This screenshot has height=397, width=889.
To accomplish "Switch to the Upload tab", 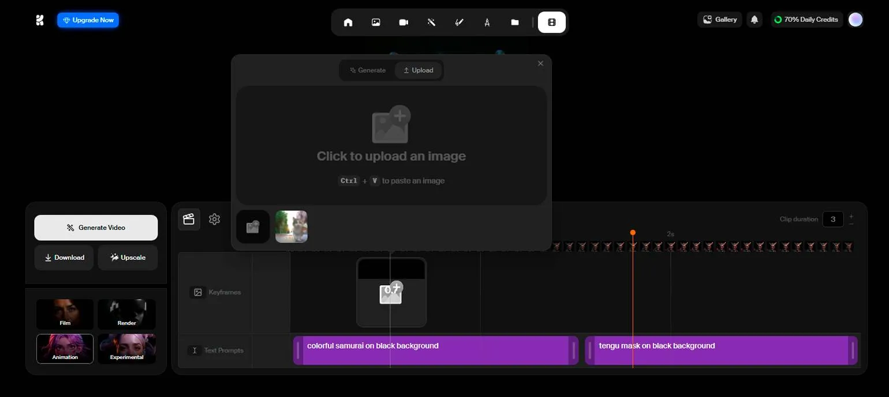I will click(419, 70).
